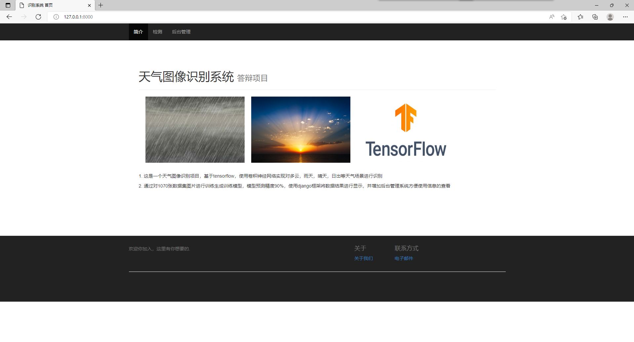The width and height of the screenshot is (634, 342).
Task: Open the 简介 navigation item
Action: coord(138,32)
